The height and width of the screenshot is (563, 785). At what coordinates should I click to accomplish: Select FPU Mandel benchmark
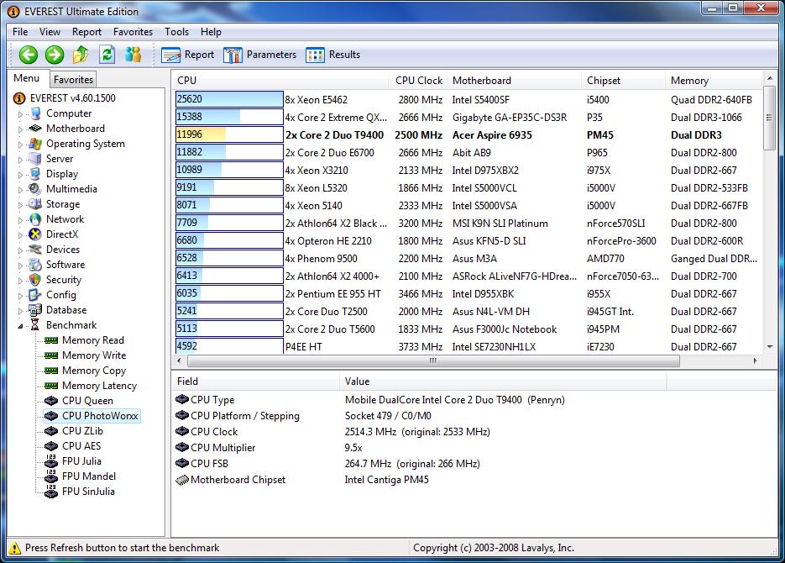[89, 476]
